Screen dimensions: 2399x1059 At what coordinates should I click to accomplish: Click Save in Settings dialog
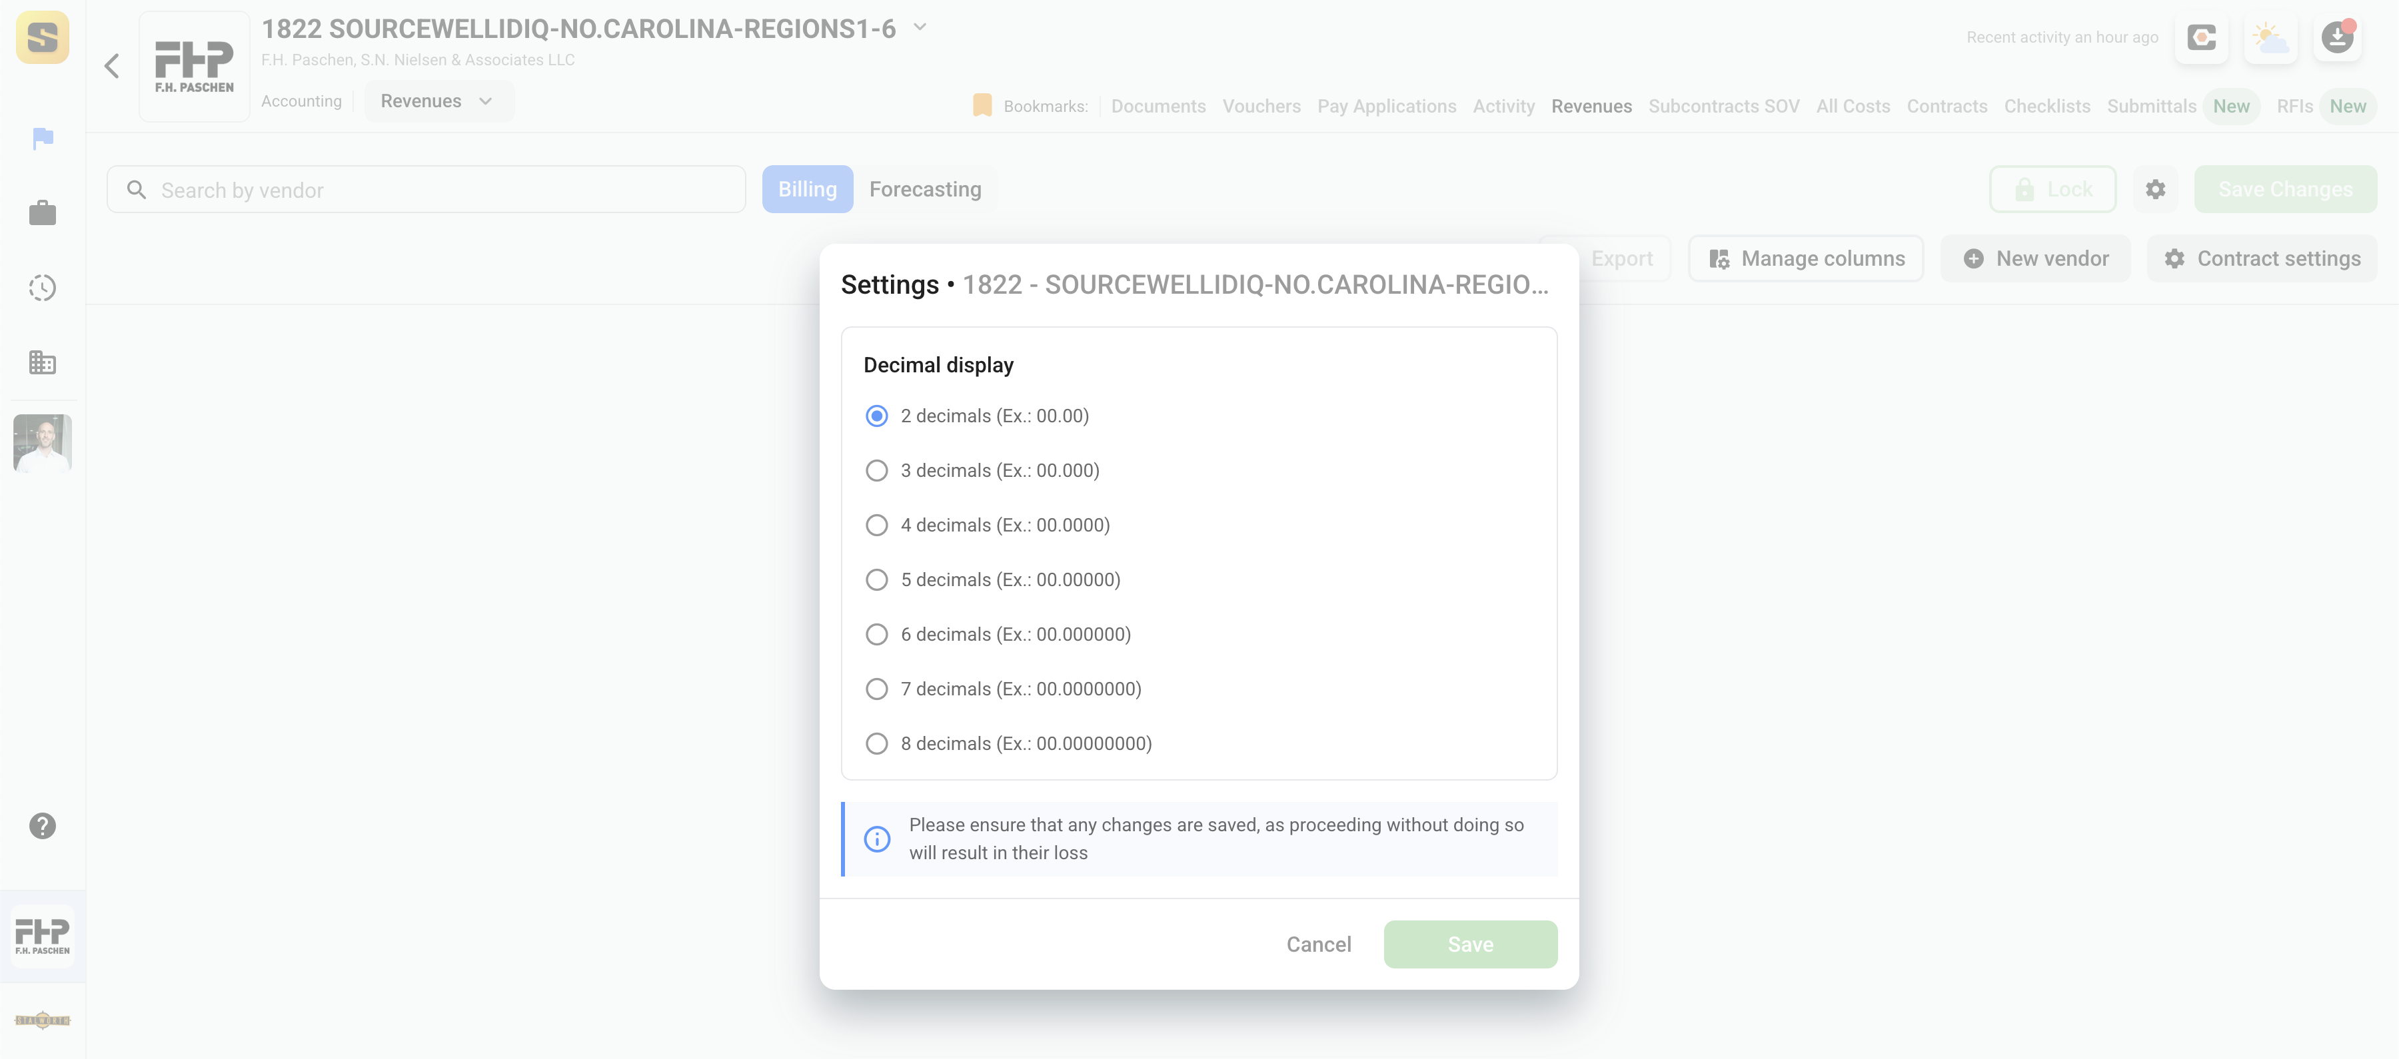(1471, 944)
